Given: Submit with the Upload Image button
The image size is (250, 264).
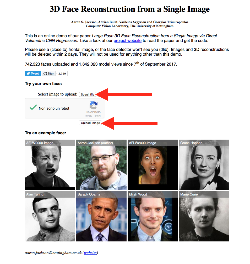Looking at the screenshot, I should (x=90, y=123).
